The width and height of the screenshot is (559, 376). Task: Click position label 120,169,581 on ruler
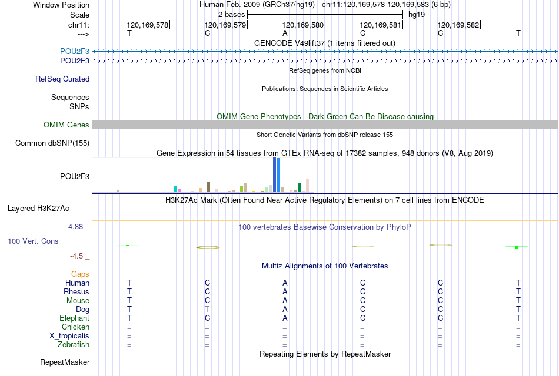coord(381,25)
